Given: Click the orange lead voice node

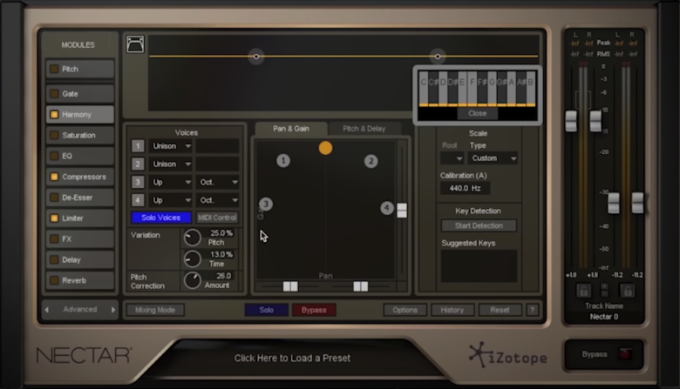Looking at the screenshot, I should point(326,148).
